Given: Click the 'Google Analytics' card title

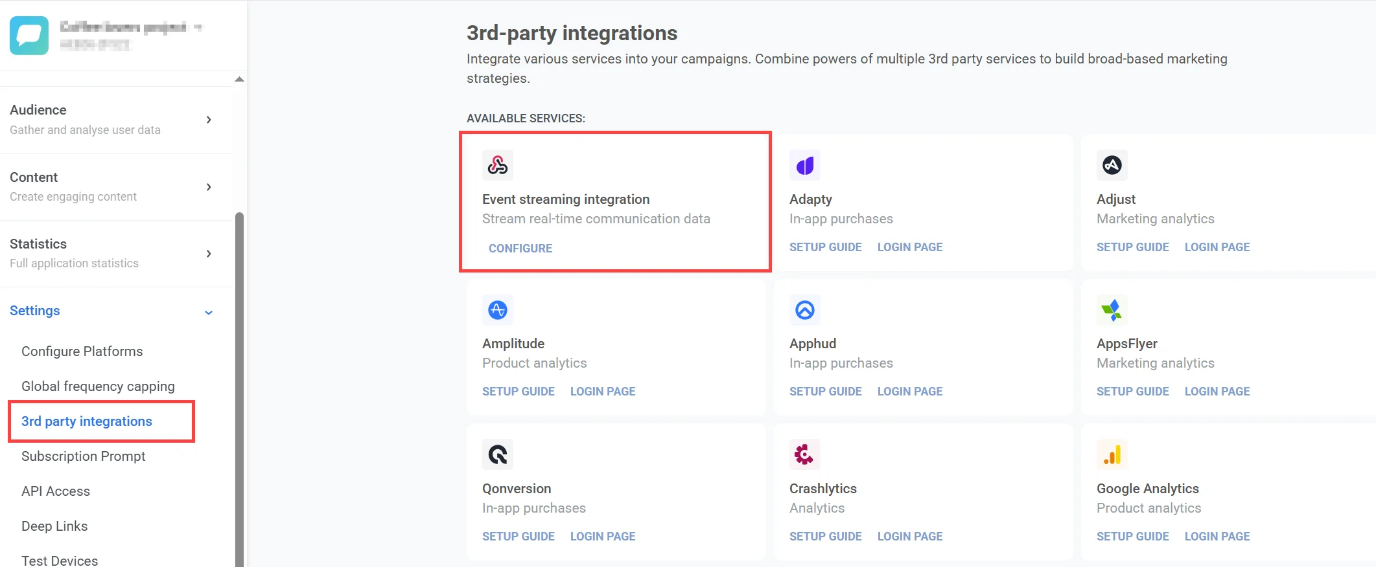Looking at the screenshot, I should [1148, 489].
